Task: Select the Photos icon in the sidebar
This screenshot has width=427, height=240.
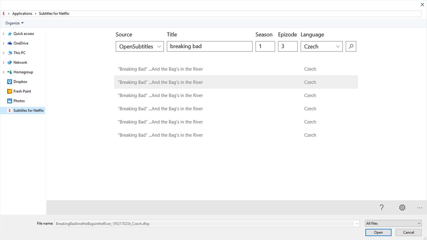Action: (10, 101)
